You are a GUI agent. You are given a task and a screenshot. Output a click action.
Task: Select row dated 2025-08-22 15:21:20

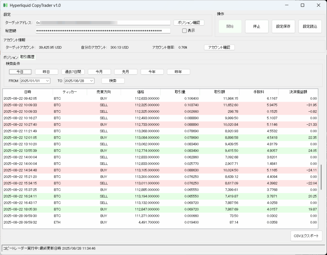click(x=160, y=177)
